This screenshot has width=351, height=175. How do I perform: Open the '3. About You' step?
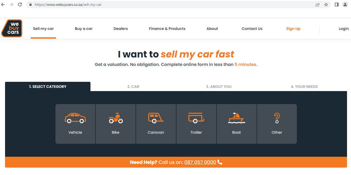[x=219, y=86]
